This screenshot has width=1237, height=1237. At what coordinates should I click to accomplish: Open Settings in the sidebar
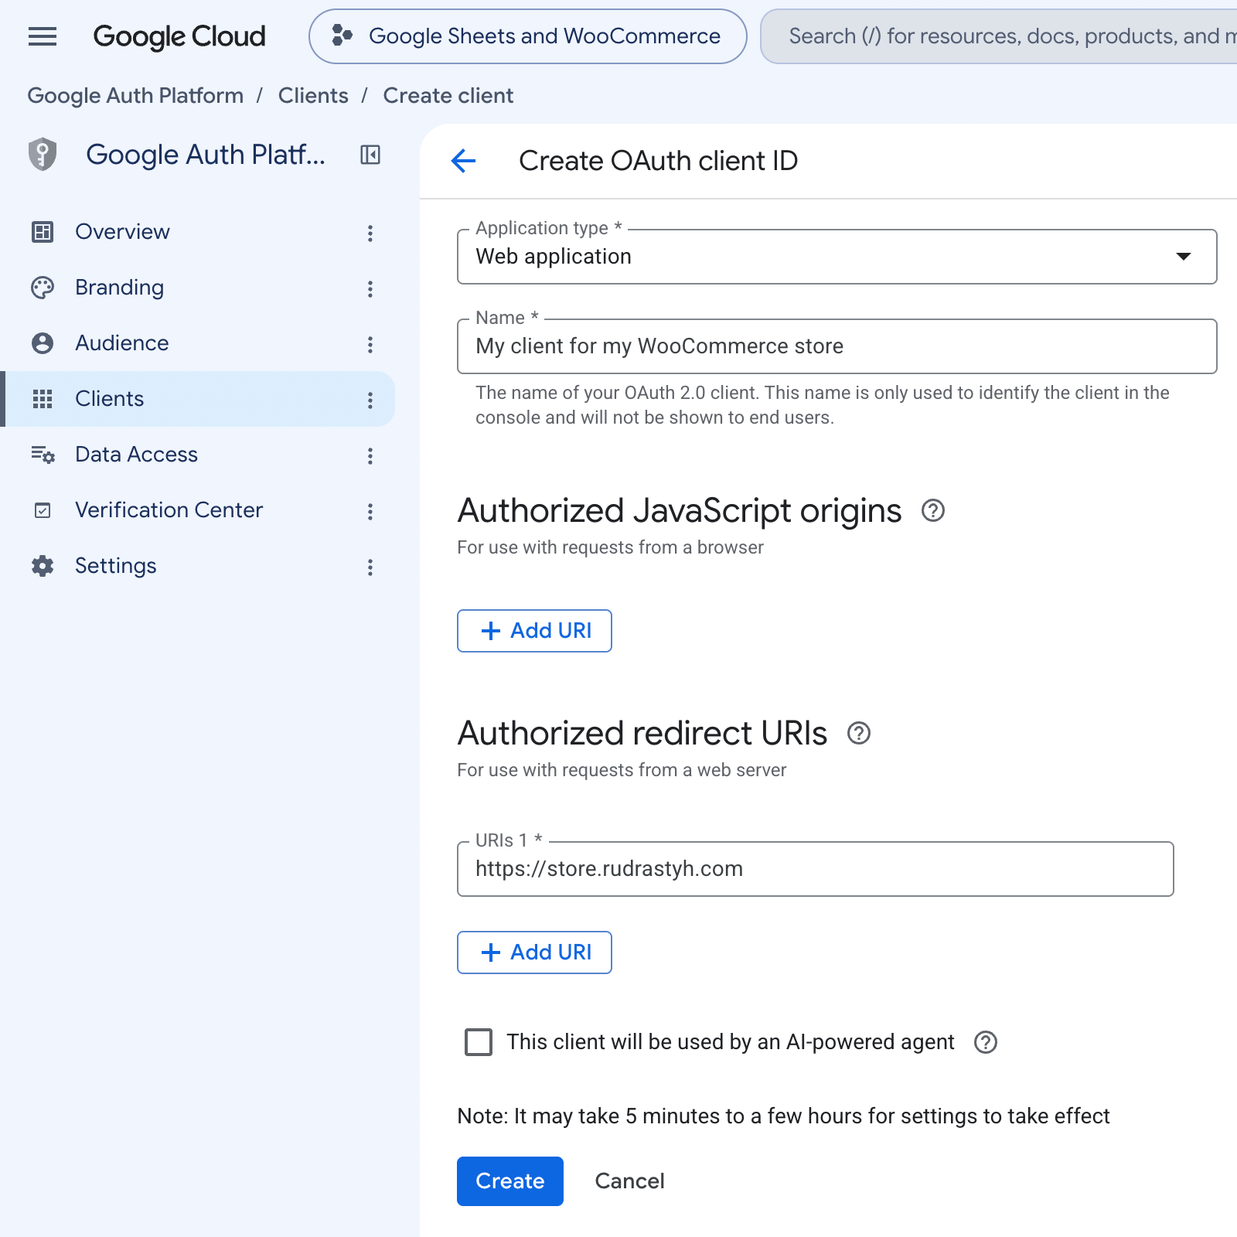pos(116,566)
